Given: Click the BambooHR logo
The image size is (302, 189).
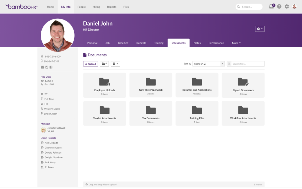Looking at the screenshot, I should tap(21, 6).
